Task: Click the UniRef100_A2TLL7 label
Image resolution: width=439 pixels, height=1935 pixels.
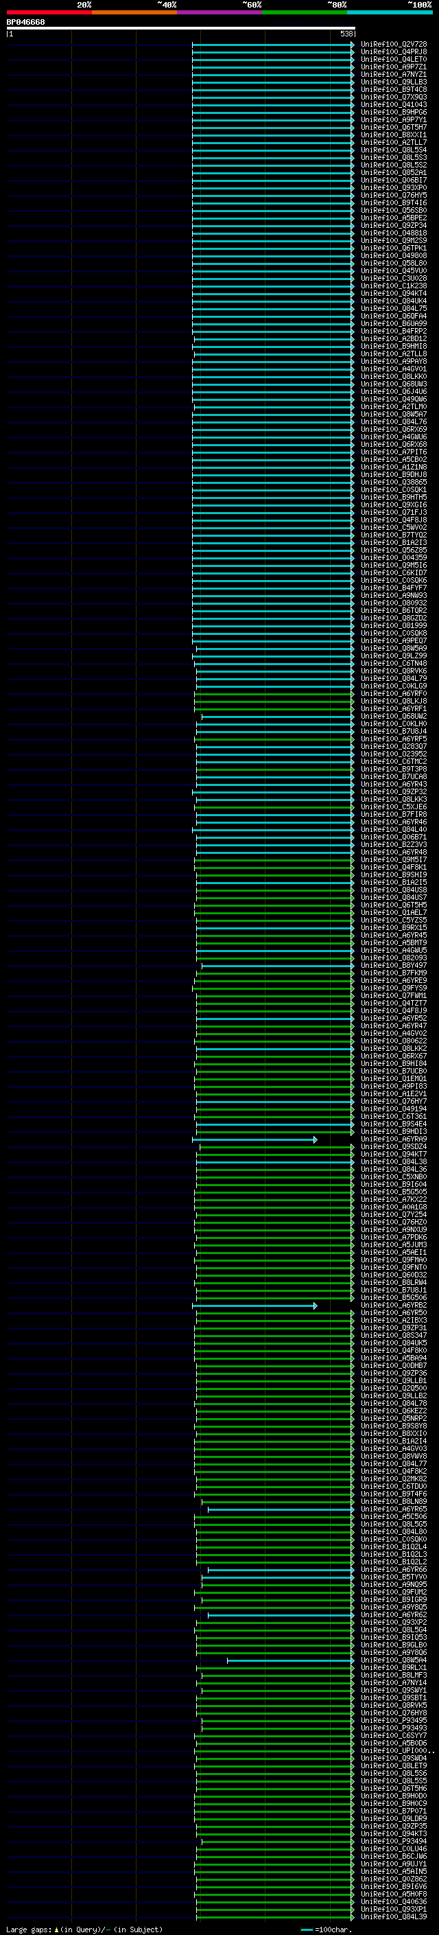Action: pyautogui.click(x=393, y=142)
